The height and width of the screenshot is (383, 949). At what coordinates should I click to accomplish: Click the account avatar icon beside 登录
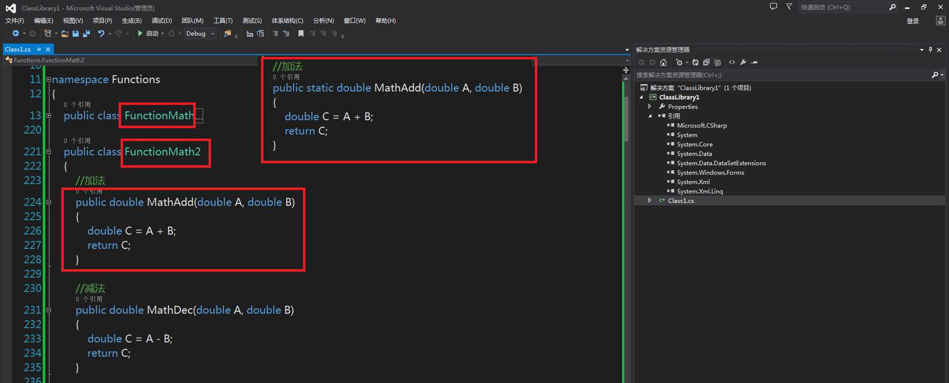point(940,20)
